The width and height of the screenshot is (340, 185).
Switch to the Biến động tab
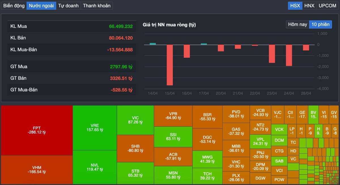click(14, 6)
